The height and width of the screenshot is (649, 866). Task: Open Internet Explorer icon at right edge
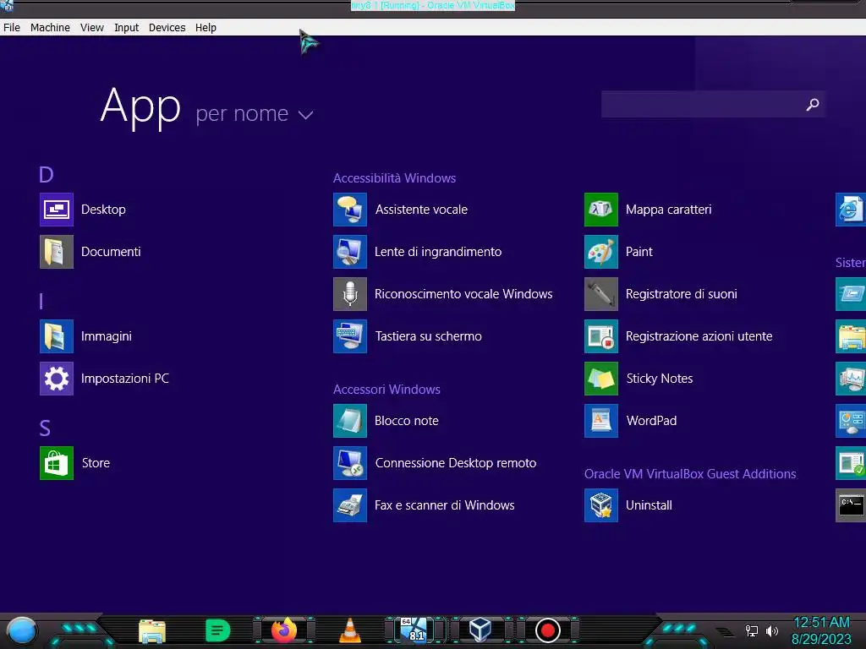pyautogui.click(x=851, y=210)
